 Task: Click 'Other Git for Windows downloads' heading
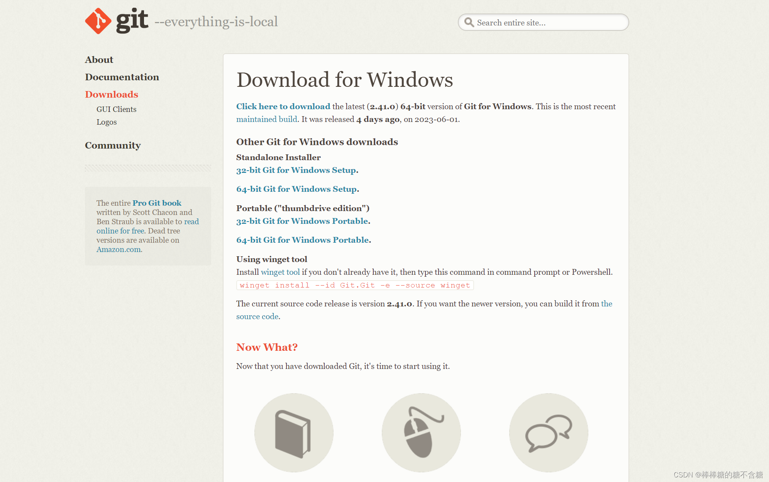317,142
